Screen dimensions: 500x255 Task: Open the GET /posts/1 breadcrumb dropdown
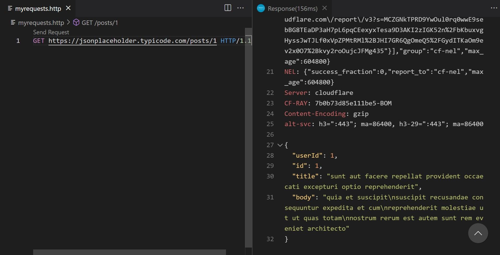click(x=100, y=23)
